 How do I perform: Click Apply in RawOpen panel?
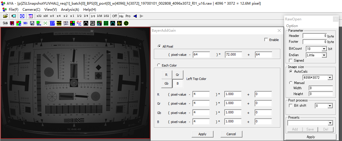pos(311,137)
